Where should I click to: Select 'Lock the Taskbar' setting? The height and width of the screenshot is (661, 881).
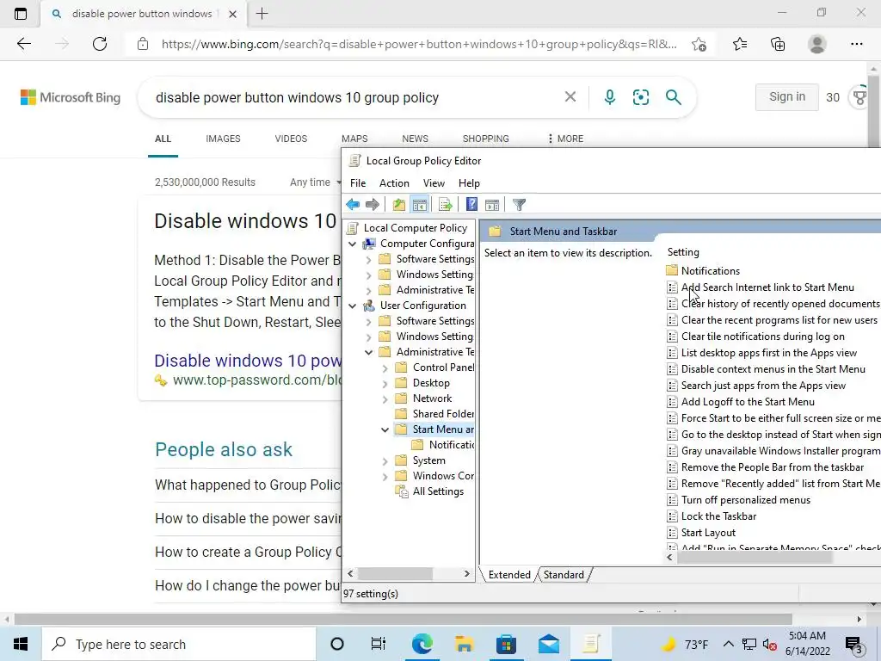click(x=718, y=516)
